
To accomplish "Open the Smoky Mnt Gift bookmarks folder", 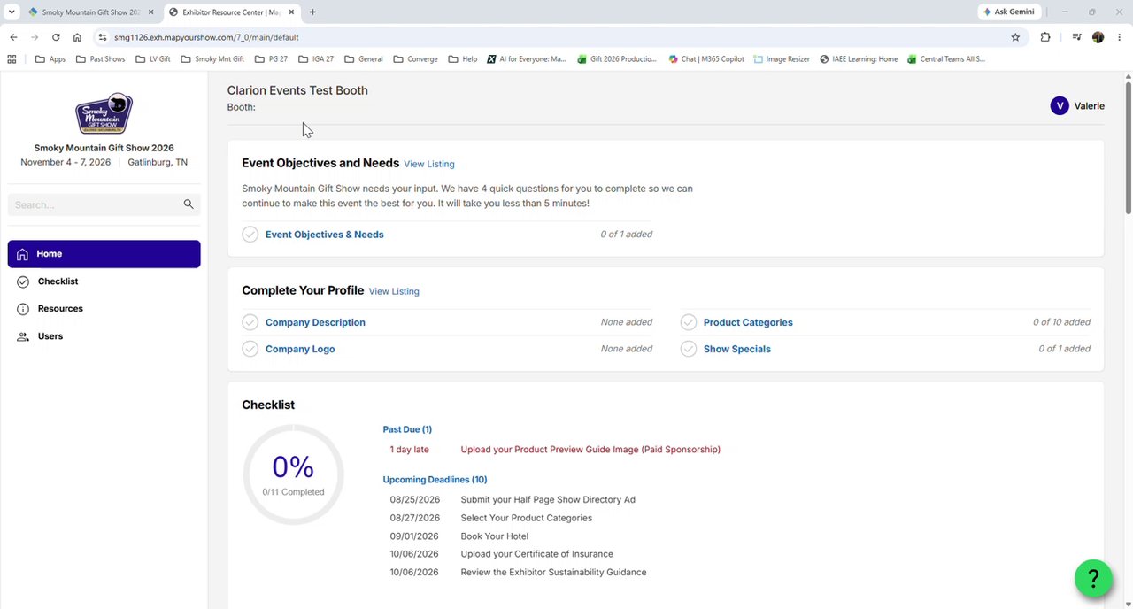I will 212,59.
